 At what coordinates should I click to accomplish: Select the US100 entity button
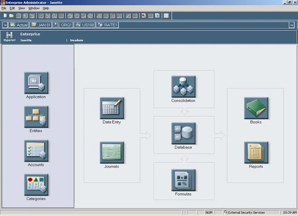(85, 25)
